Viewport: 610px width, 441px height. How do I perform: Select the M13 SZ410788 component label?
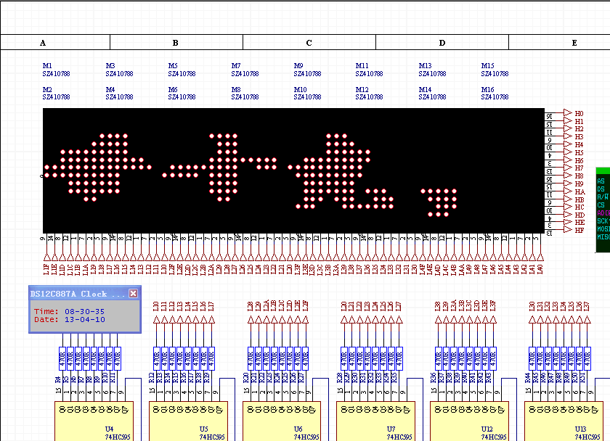tap(432, 70)
